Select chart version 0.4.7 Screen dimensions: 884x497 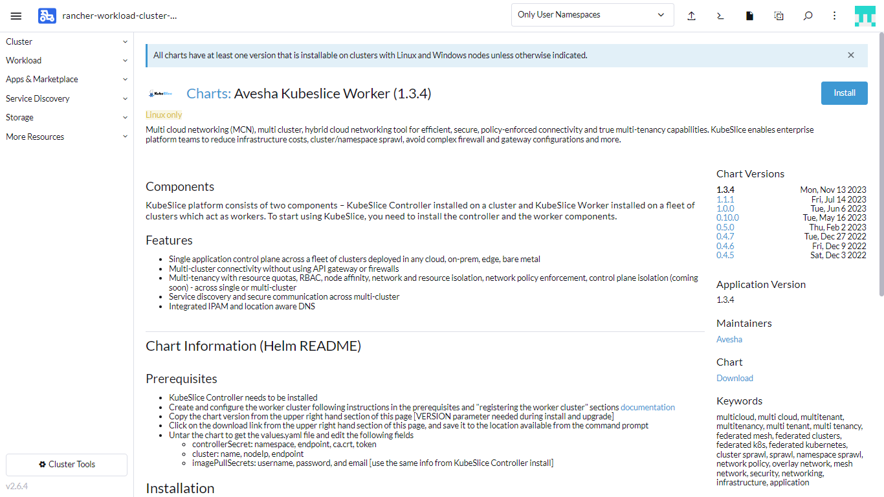[725, 237]
